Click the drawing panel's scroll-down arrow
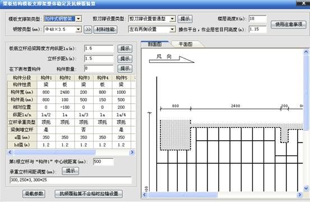Viewport: 310px width, 202px height. pyautogui.click(x=306, y=188)
